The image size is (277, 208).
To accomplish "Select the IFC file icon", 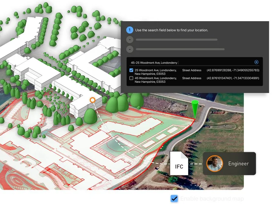I will click(179, 163).
